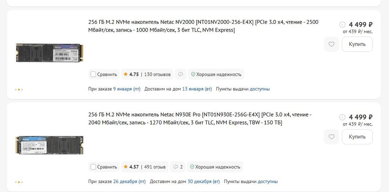This screenshot has height=192, width=389.
Task: Click "Хорошая надежность" shield badge for NV2000
Action: (216, 74)
